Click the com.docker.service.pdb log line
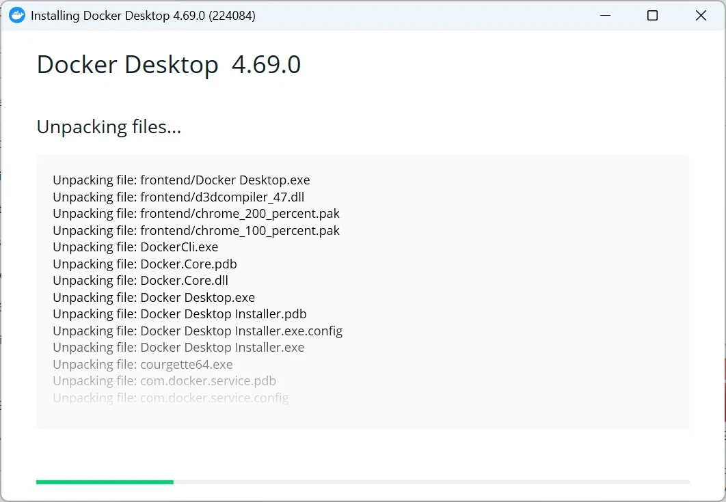The image size is (726, 502). tap(164, 381)
